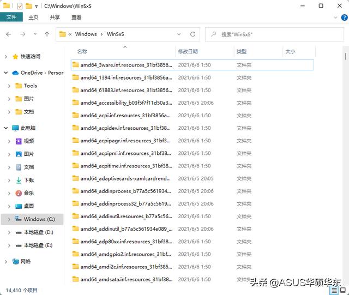Expand the Tools folder node
The height and width of the screenshot is (295, 349).
9,86
